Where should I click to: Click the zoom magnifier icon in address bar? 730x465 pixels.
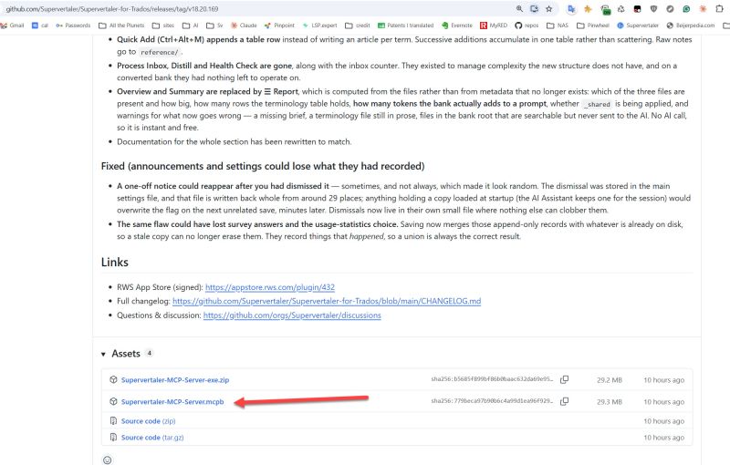tap(519, 9)
